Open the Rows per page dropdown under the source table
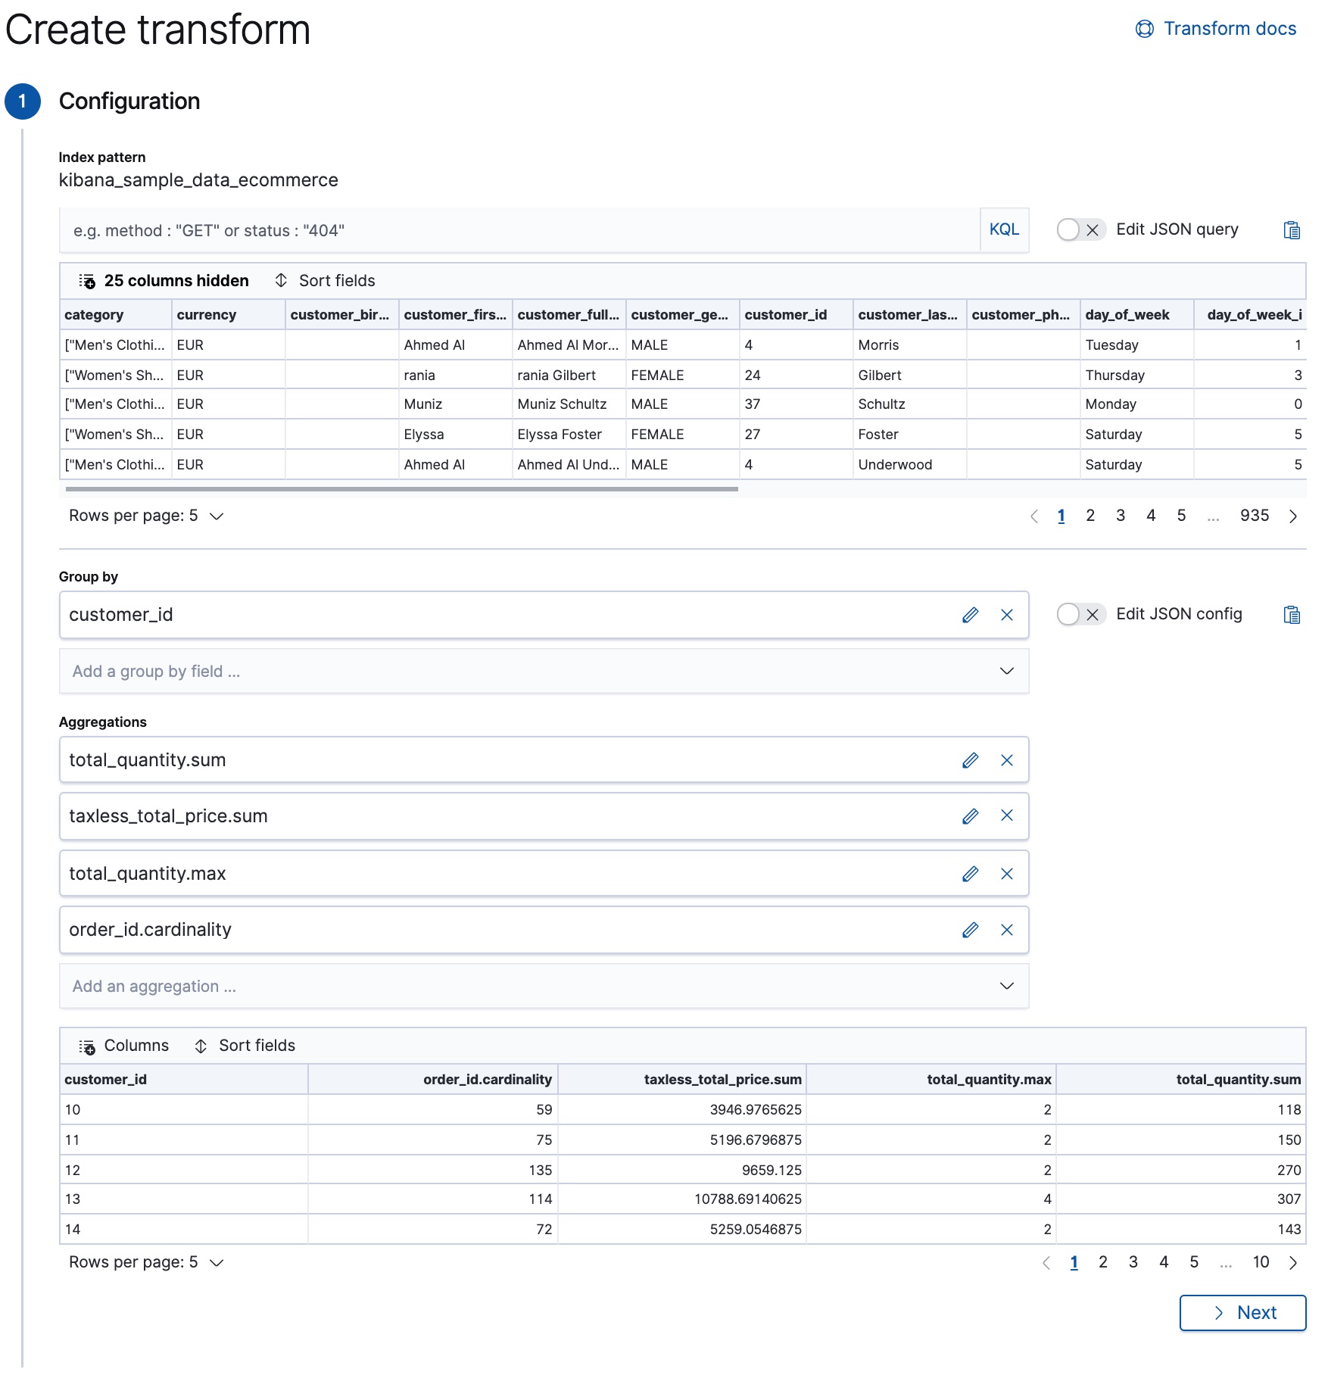Viewport: 1328px width, 1375px height. click(x=145, y=516)
